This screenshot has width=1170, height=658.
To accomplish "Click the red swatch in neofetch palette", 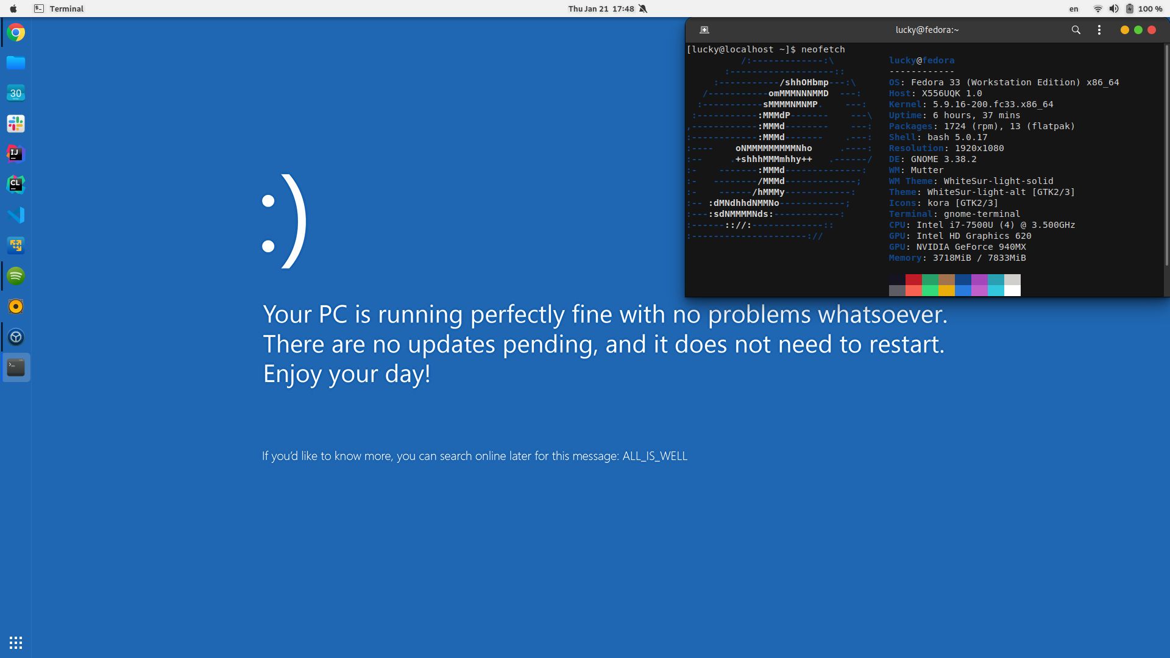I will (913, 280).
